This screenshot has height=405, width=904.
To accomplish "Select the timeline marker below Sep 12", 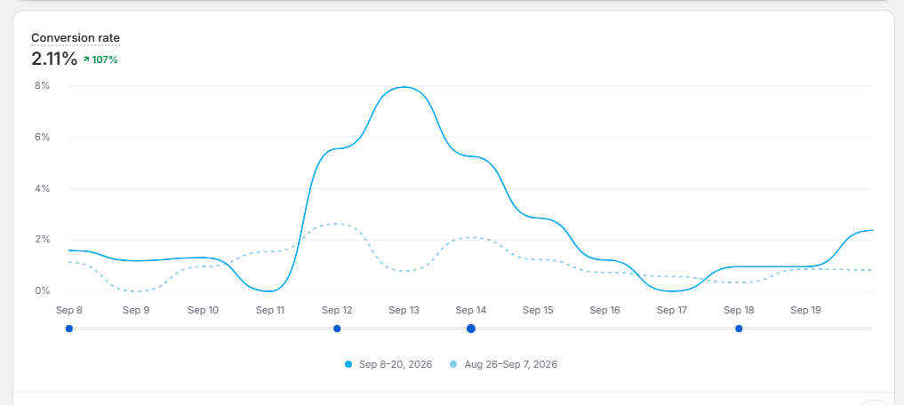I will 337,329.
